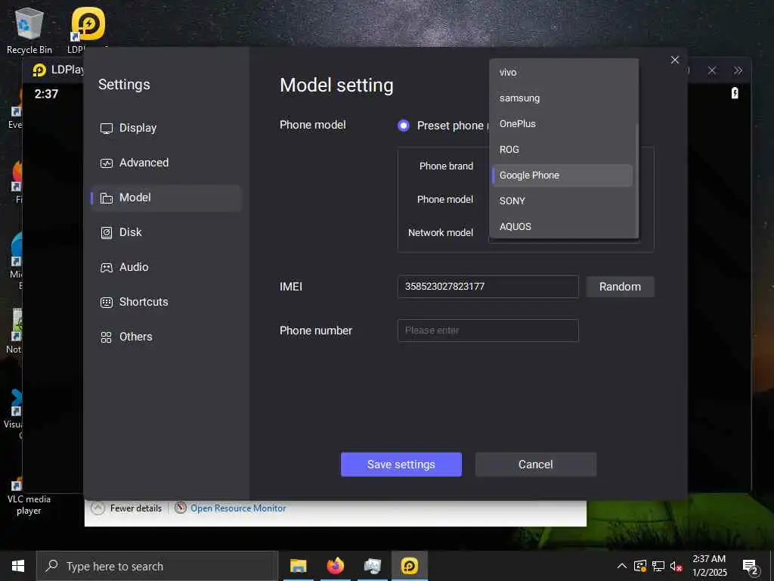Switch to Task Manager taskbar icon

point(372,566)
